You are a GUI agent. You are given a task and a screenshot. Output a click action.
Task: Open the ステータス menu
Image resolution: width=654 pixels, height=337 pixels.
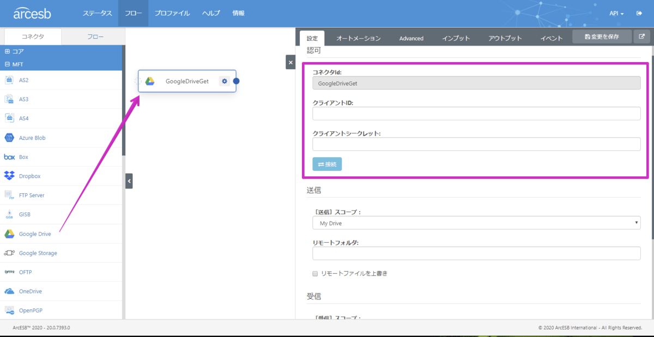98,13
